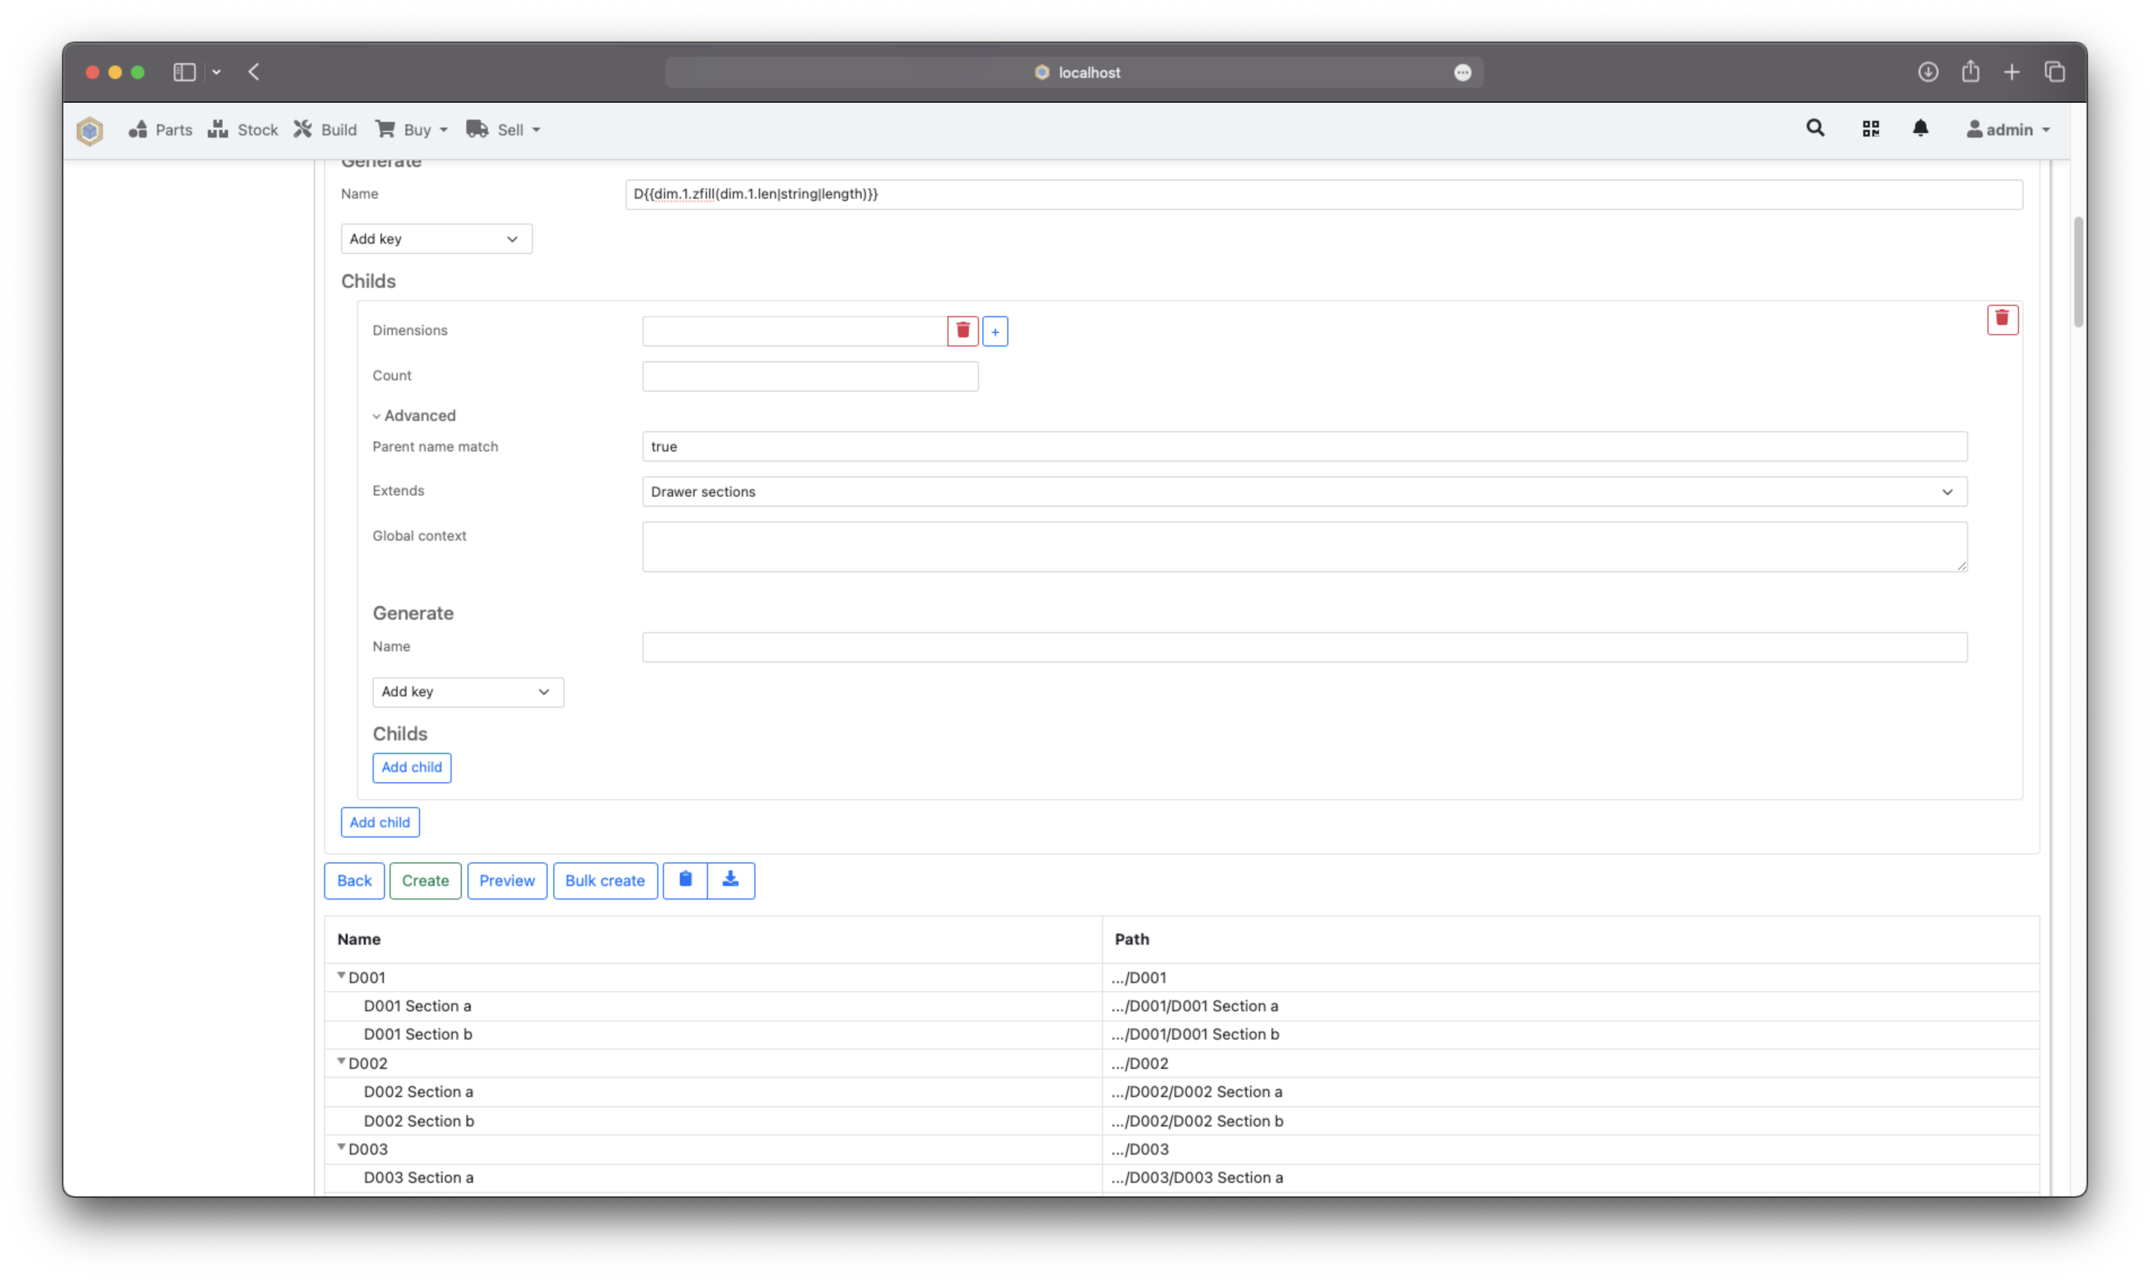The image size is (2150, 1280).
Task: Open the global search icon
Action: pos(1815,128)
